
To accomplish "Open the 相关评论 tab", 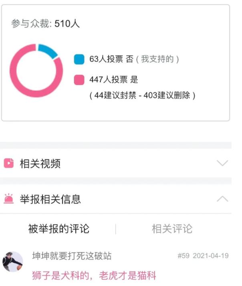I will click(x=172, y=229).
